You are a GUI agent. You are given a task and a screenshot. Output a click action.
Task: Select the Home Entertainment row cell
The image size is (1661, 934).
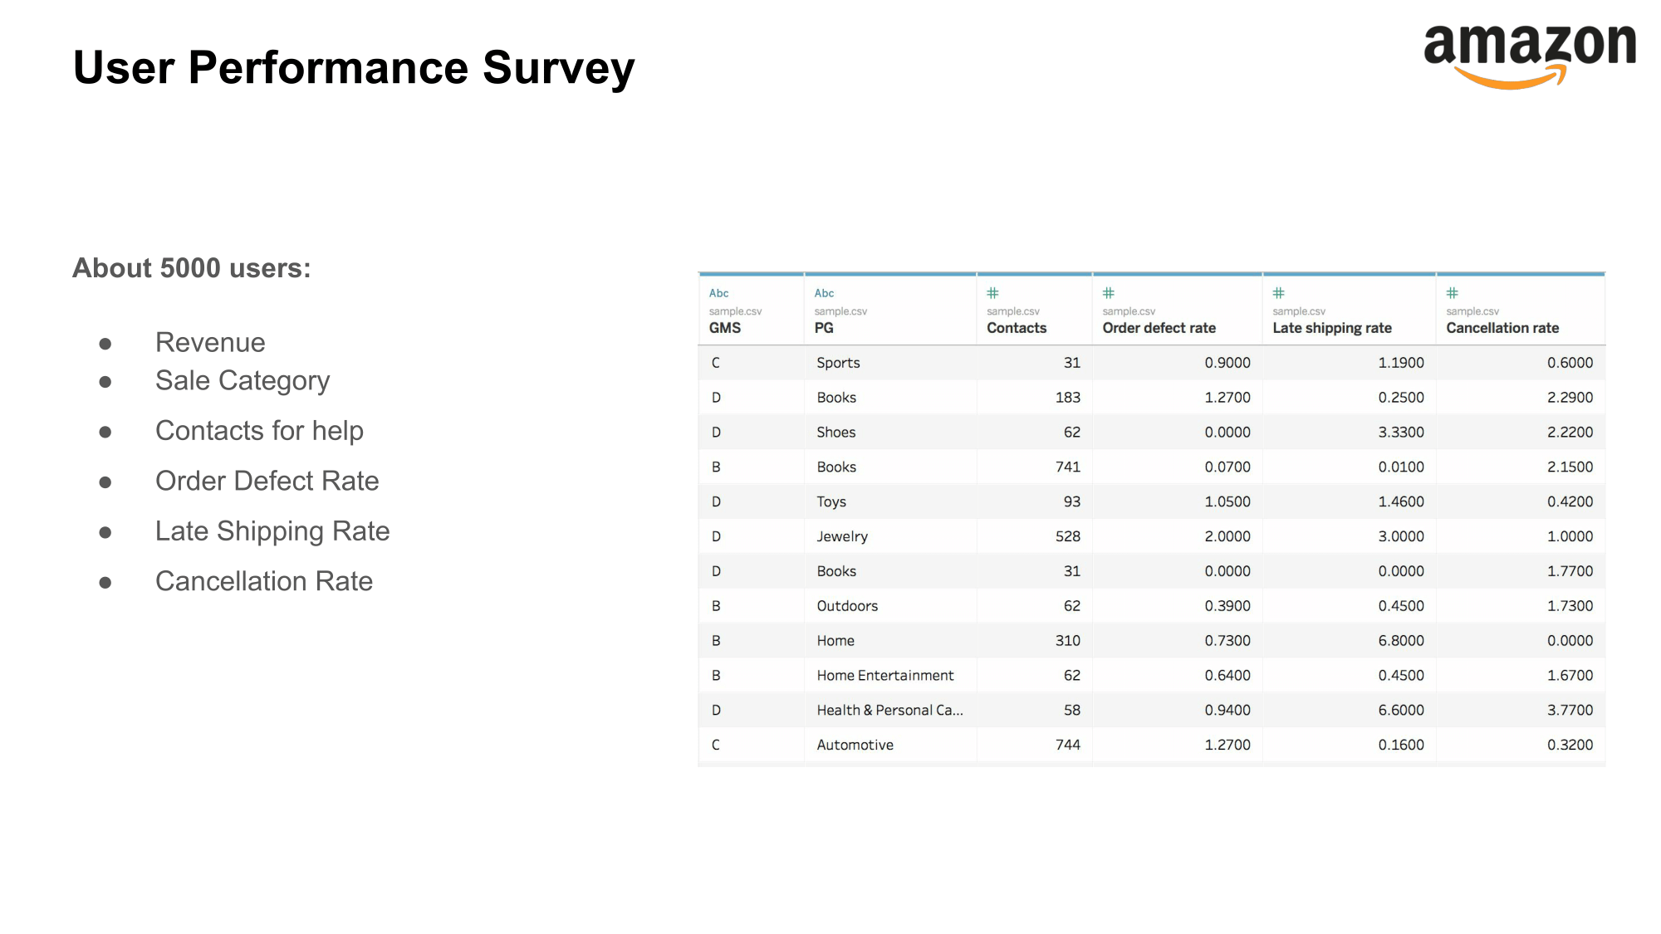(884, 676)
